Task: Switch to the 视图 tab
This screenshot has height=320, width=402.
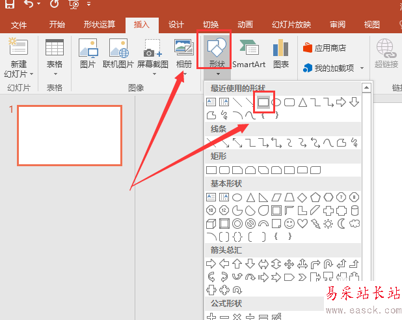Action: point(371,25)
